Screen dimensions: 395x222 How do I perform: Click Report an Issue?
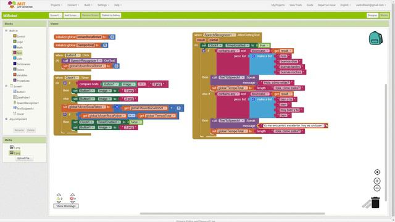click(326, 5)
